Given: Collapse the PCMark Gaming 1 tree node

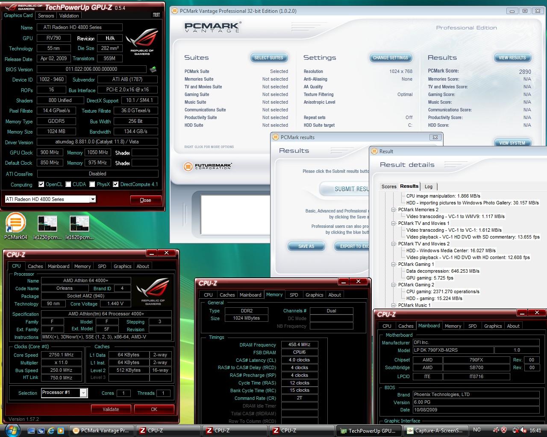Looking at the screenshot, I should 393,264.
